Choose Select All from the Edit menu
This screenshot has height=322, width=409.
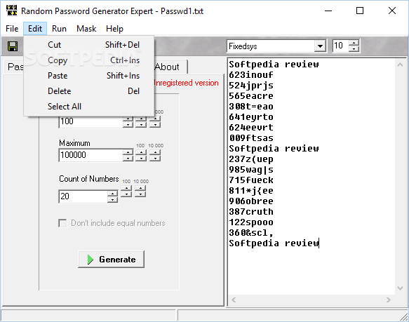coord(89,106)
